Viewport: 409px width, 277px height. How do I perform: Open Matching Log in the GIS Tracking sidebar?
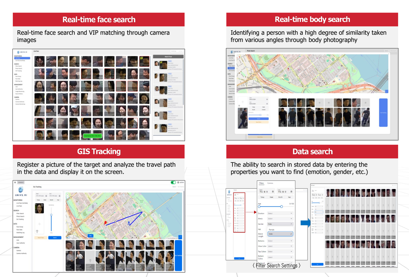(x=20, y=233)
